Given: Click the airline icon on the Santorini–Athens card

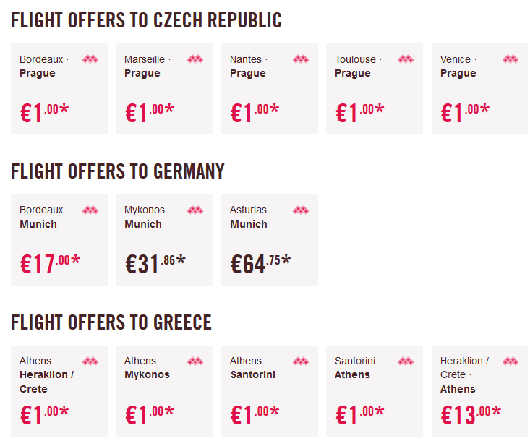Looking at the screenshot, I should point(406,361).
